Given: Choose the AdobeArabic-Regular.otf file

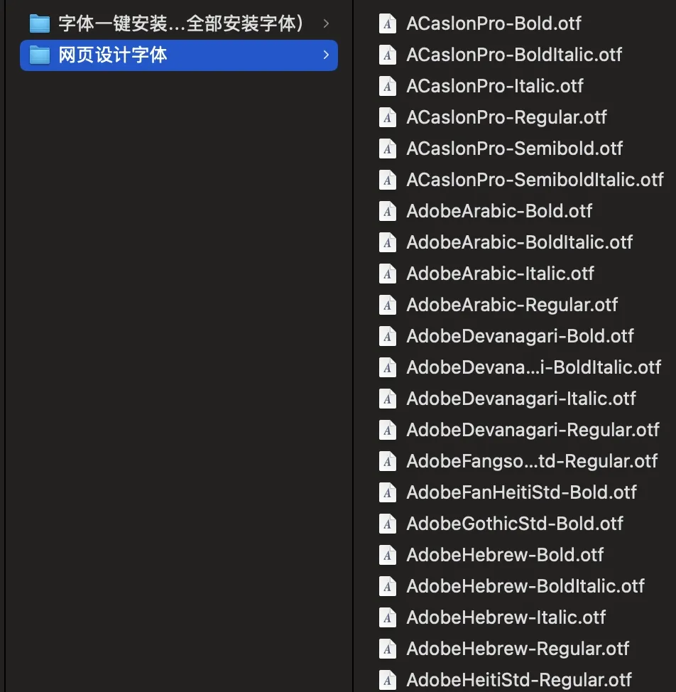Looking at the screenshot, I should pos(512,305).
